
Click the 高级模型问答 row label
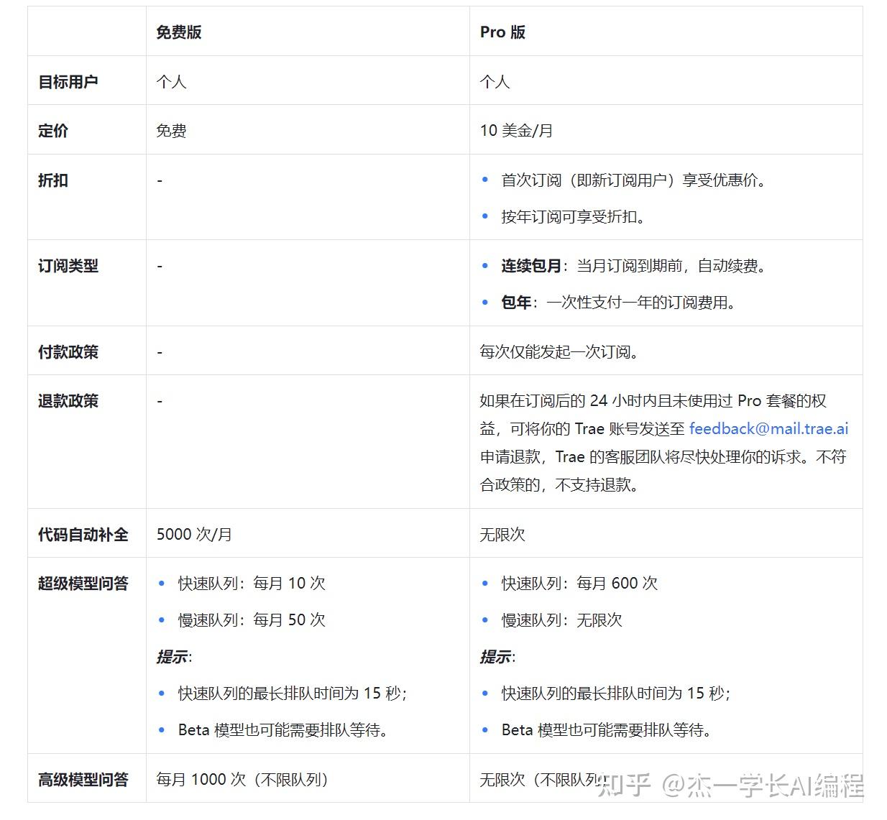[x=85, y=778]
